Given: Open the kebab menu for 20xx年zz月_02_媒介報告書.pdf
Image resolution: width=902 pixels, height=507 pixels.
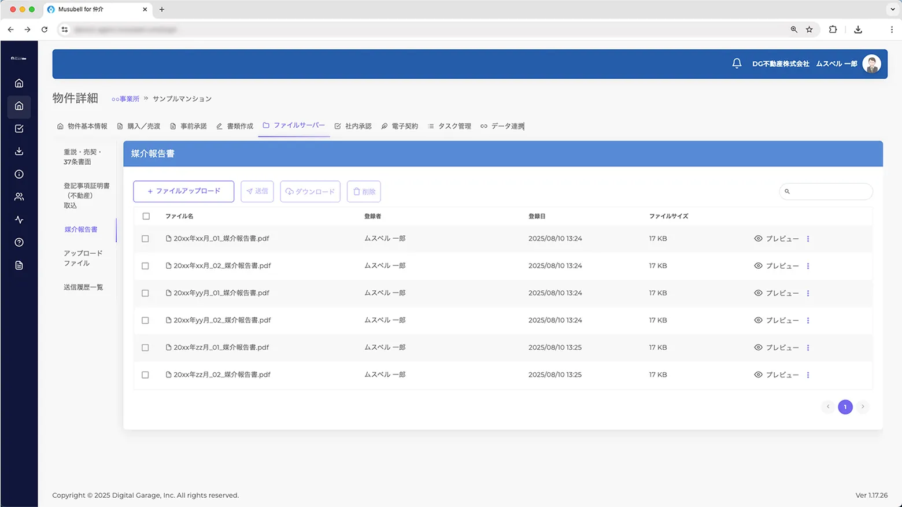Looking at the screenshot, I should pos(808,375).
